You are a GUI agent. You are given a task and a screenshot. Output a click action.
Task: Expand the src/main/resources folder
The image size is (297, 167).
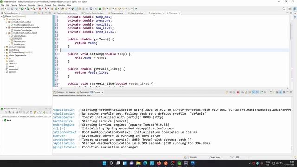4,47
